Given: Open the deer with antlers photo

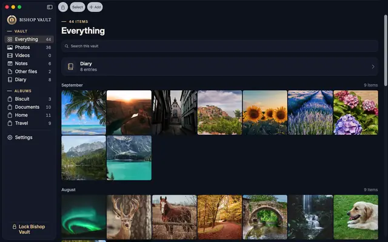Looking at the screenshot, I should point(129,217).
